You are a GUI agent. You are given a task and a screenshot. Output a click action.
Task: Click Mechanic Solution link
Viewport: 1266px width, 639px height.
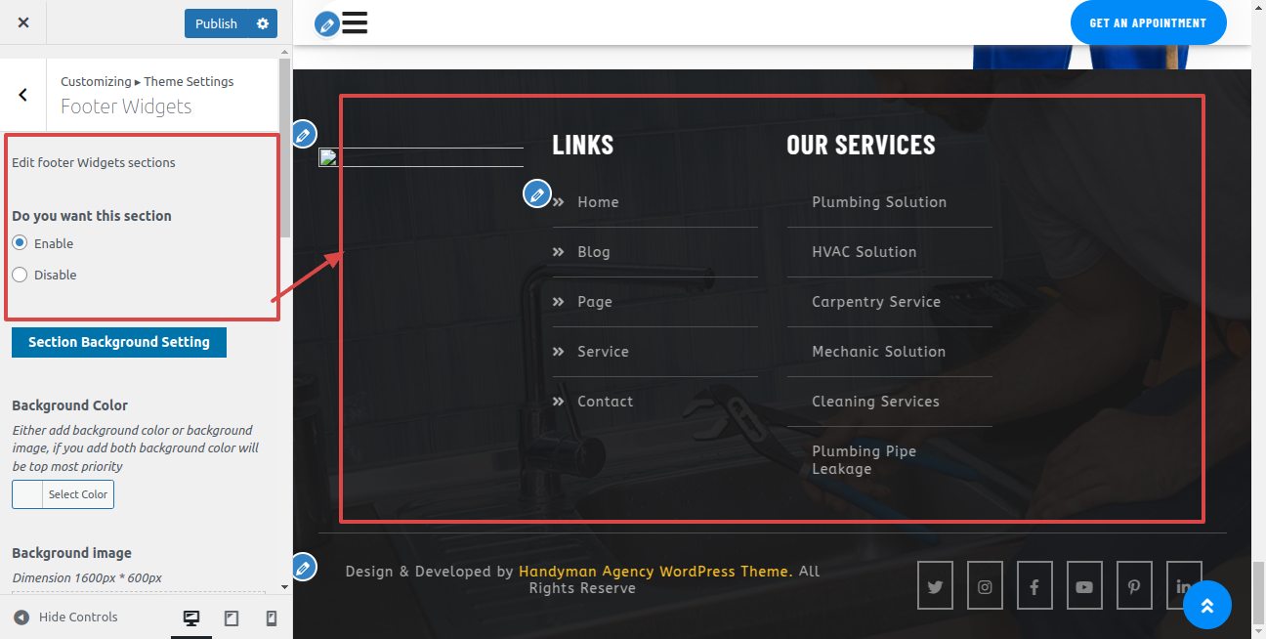pyautogui.click(x=879, y=352)
